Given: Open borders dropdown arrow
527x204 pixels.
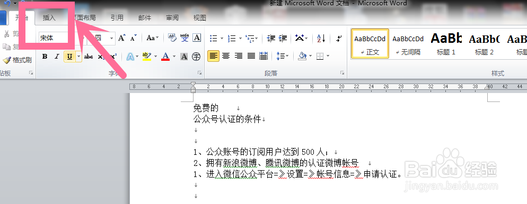Looking at the screenshot, I should pos(328,56).
